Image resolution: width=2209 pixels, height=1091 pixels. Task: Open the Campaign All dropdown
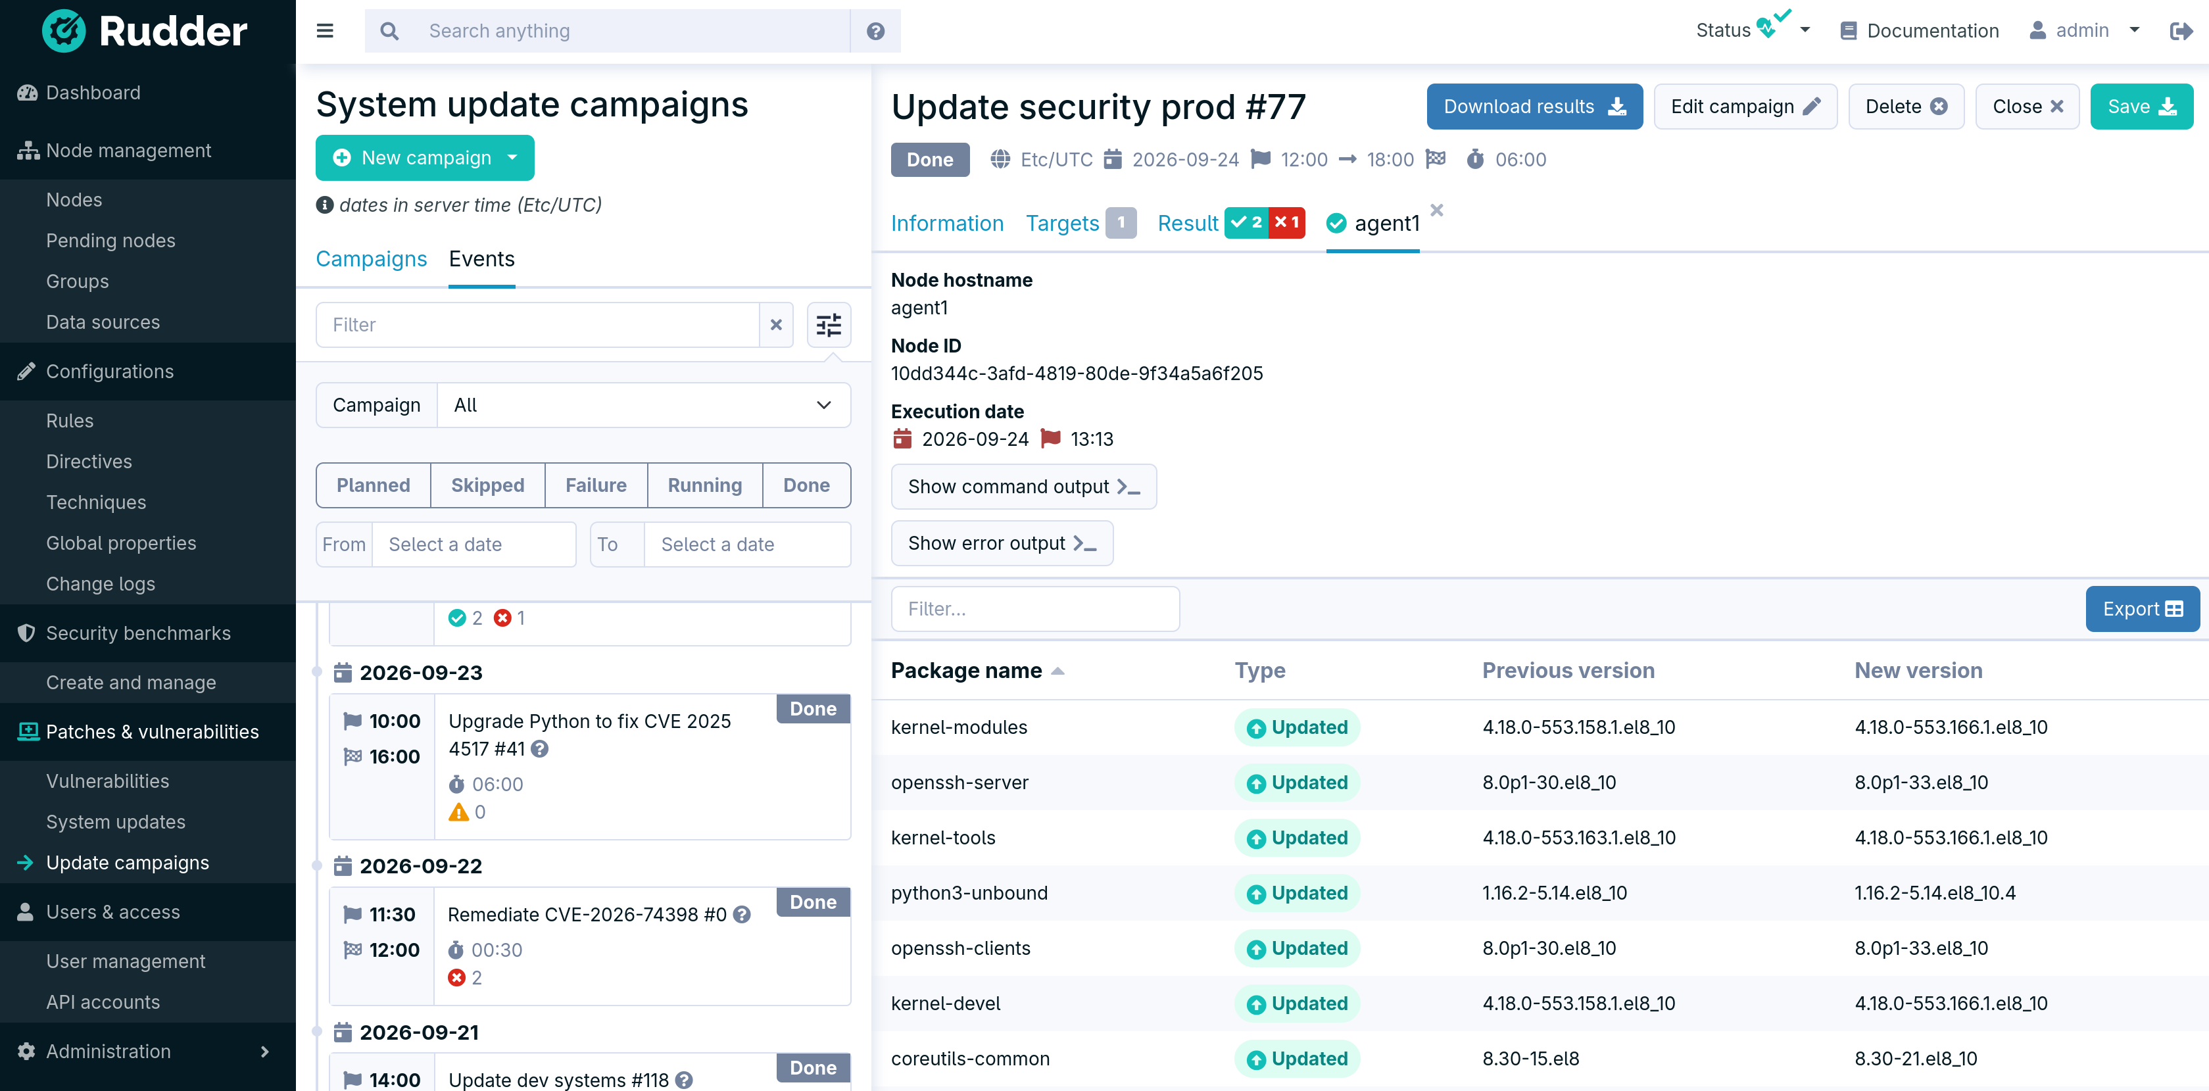[643, 405]
